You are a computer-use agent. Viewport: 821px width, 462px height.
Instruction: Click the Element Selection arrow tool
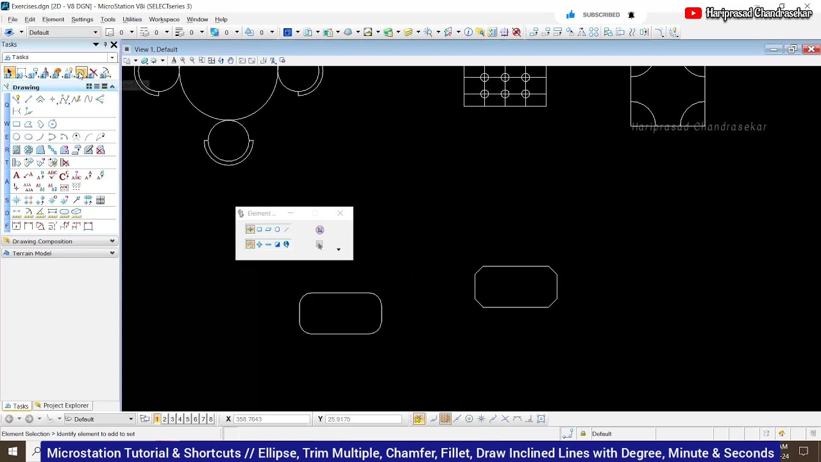tap(9, 73)
